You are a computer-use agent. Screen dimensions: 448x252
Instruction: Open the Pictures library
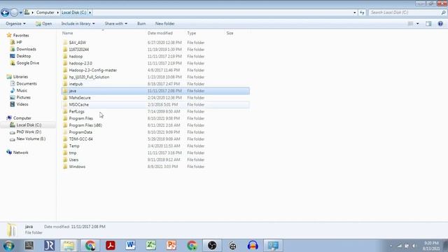point(23,97)
